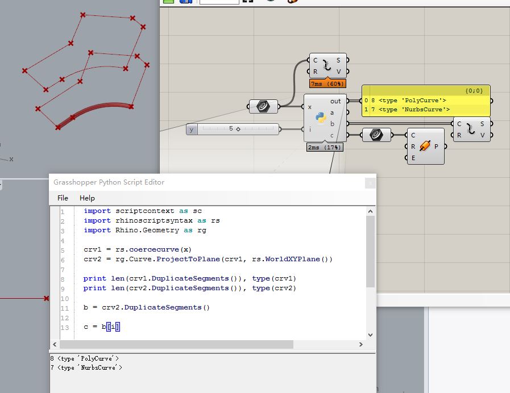
Task: Click the horizontal scrollbar's left arrow
Action: coord(55,344)
